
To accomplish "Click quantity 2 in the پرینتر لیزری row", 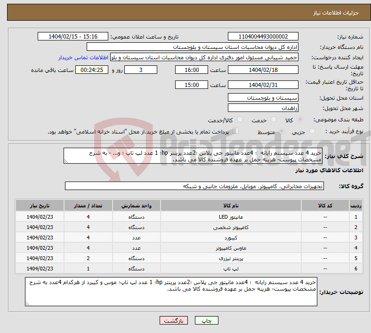I will [x=88, y=258].
